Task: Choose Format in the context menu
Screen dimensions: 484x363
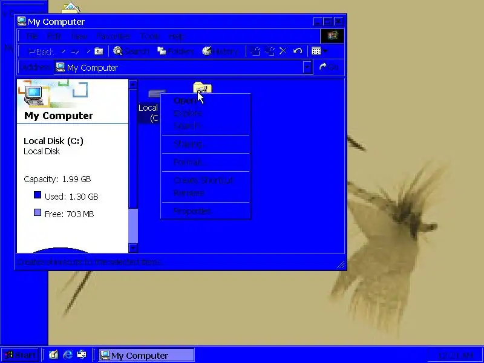Action: (x=206, y=162)
